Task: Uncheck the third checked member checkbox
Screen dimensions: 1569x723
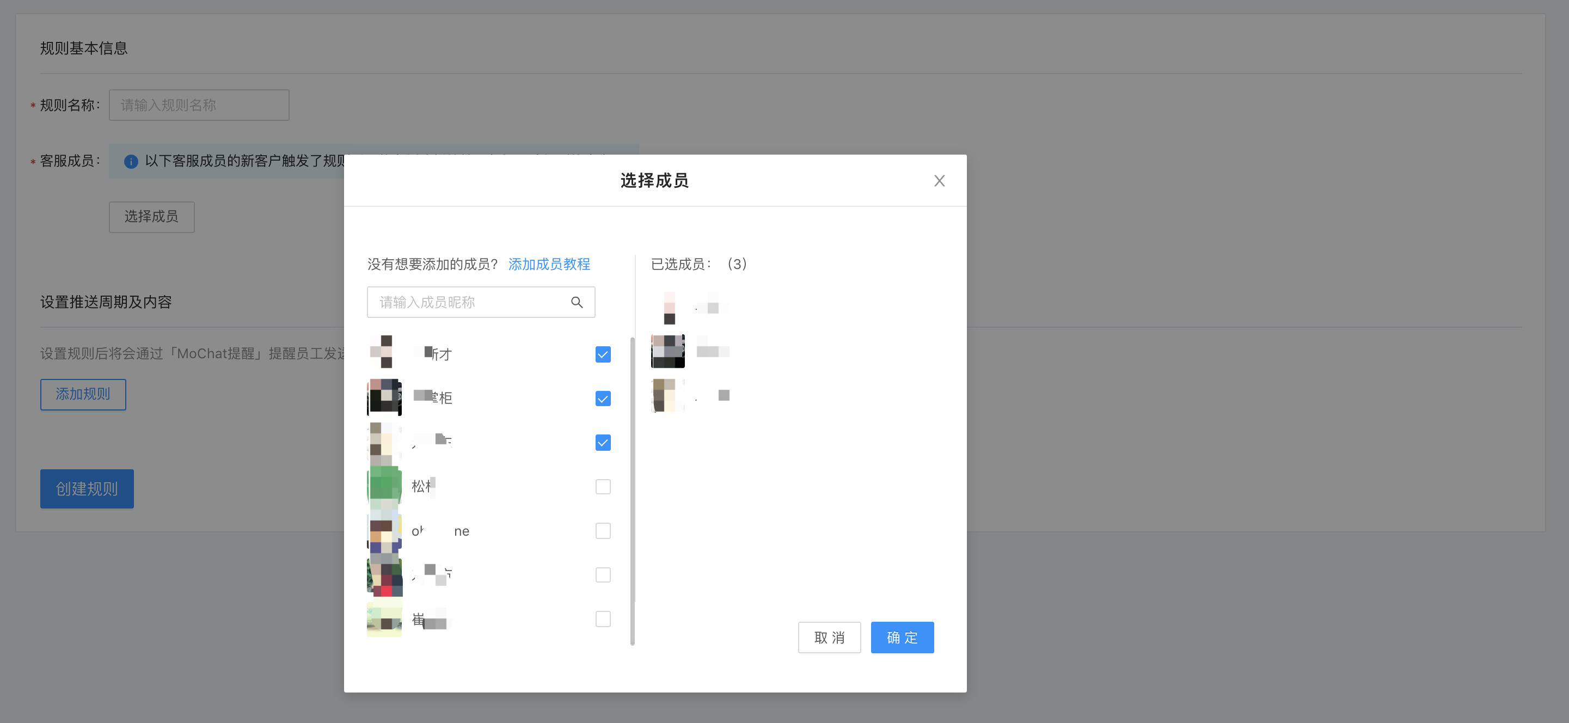Action: point(602,443)
